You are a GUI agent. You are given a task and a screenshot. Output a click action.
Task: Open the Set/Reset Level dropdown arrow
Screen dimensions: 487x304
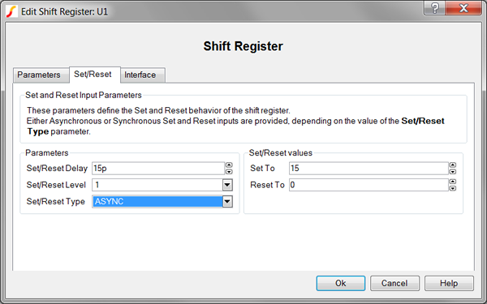pos(227,185)
